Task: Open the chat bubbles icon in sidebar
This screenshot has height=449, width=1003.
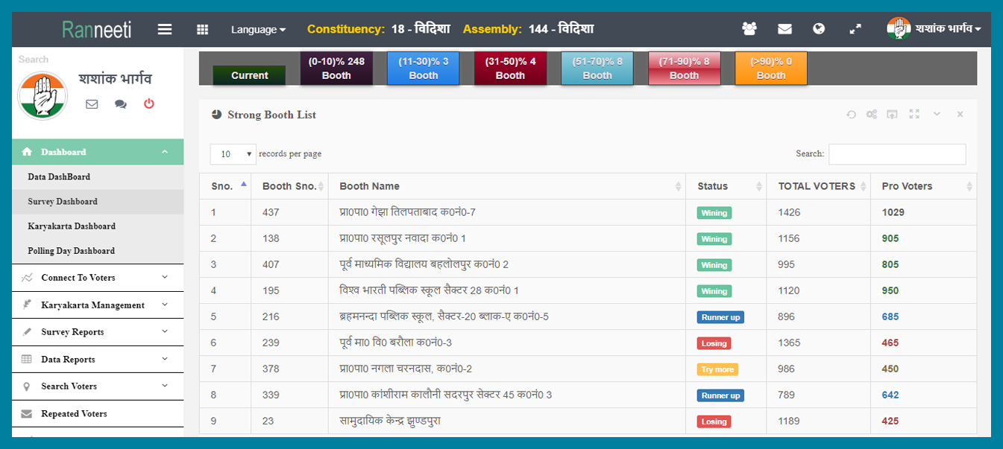Action: 120,104
